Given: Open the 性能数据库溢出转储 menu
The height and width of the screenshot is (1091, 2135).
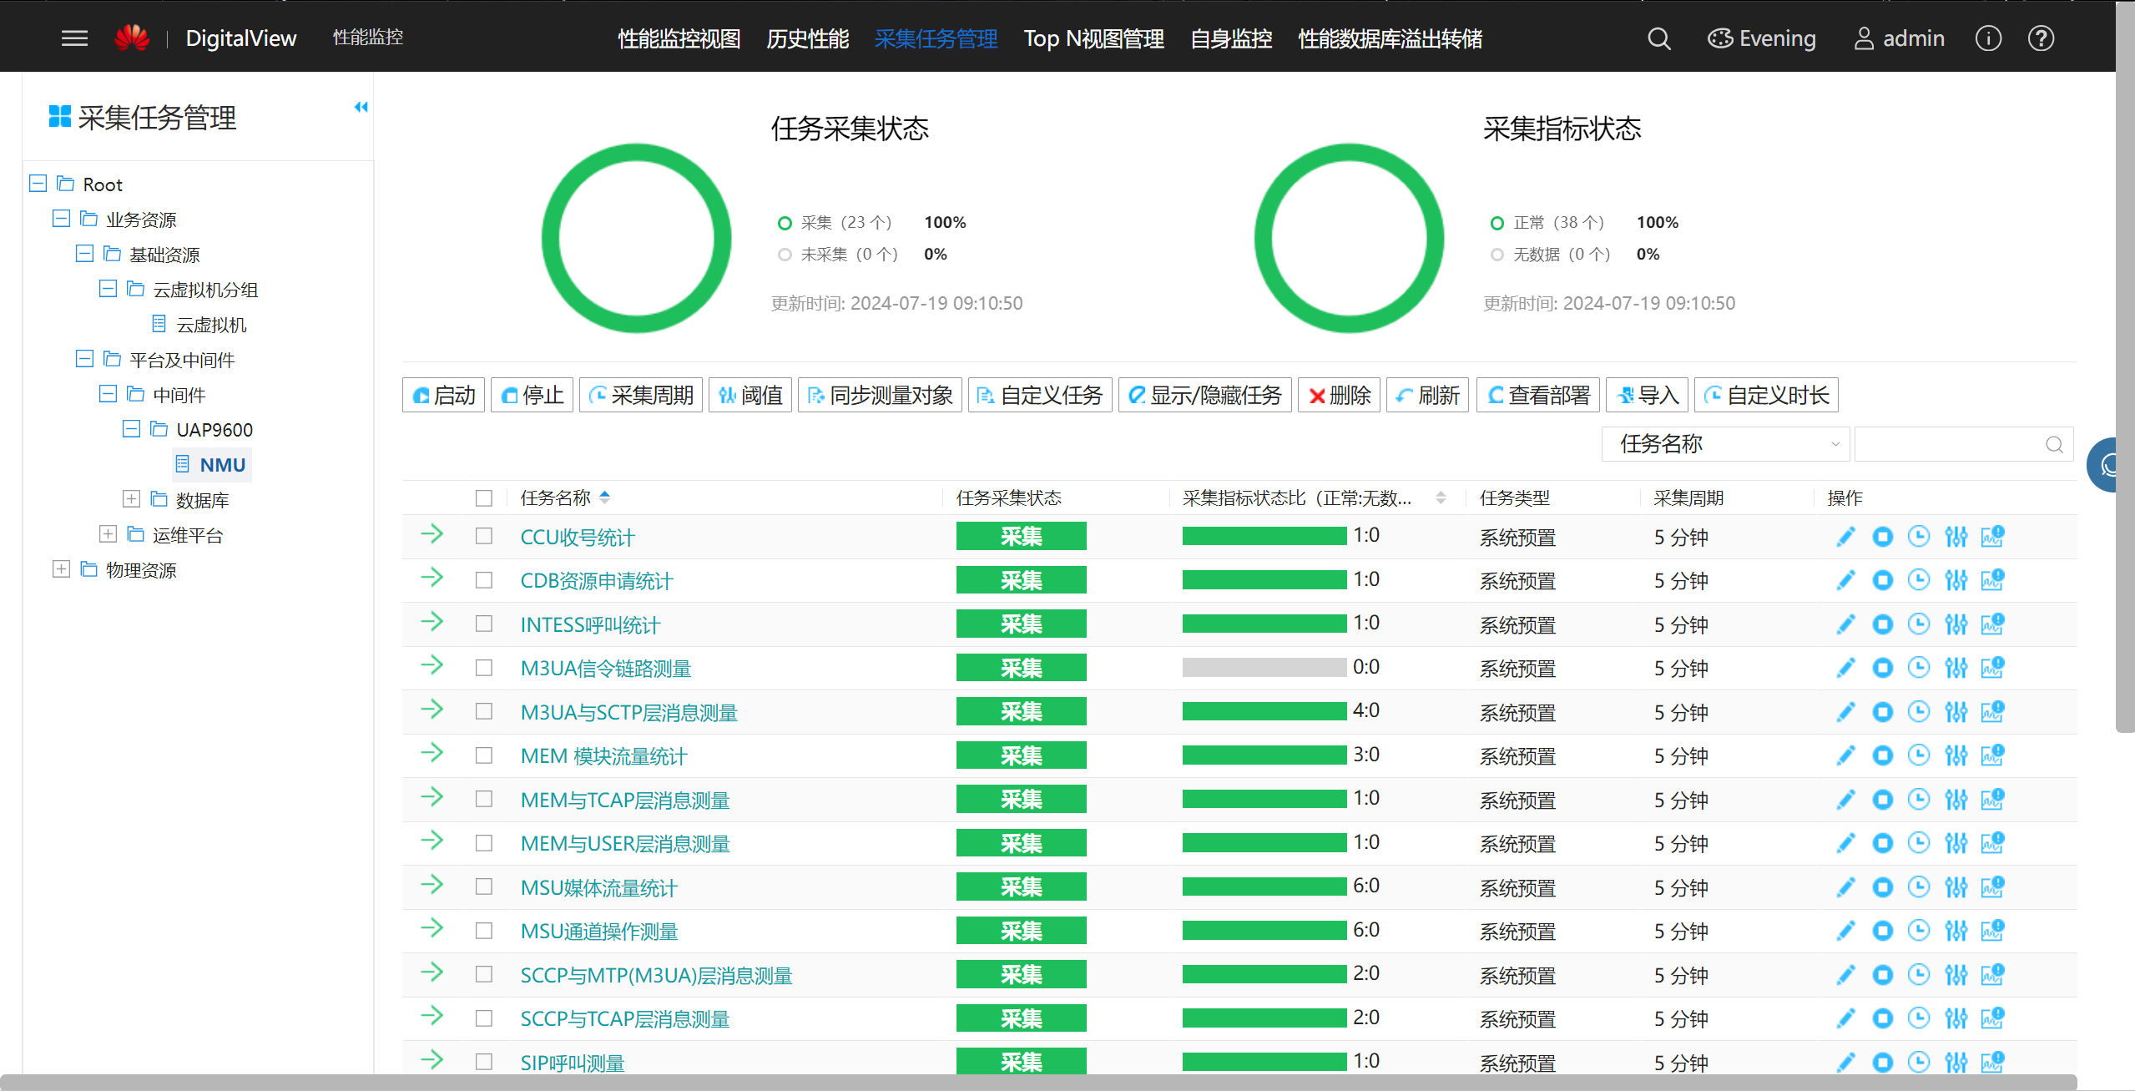Looking at the screenshot, I should (1391, 38).
